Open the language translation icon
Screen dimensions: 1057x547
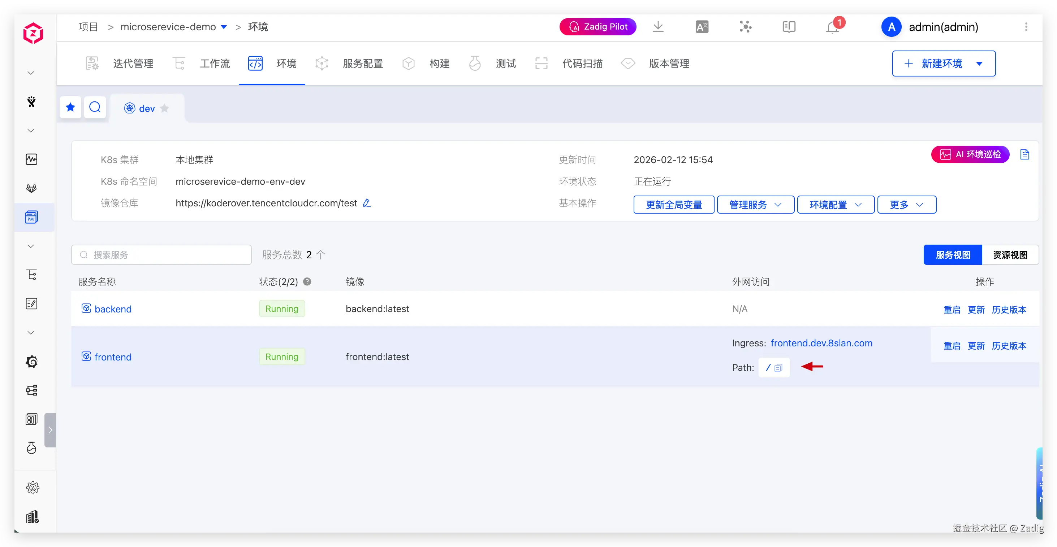(702, 27)
